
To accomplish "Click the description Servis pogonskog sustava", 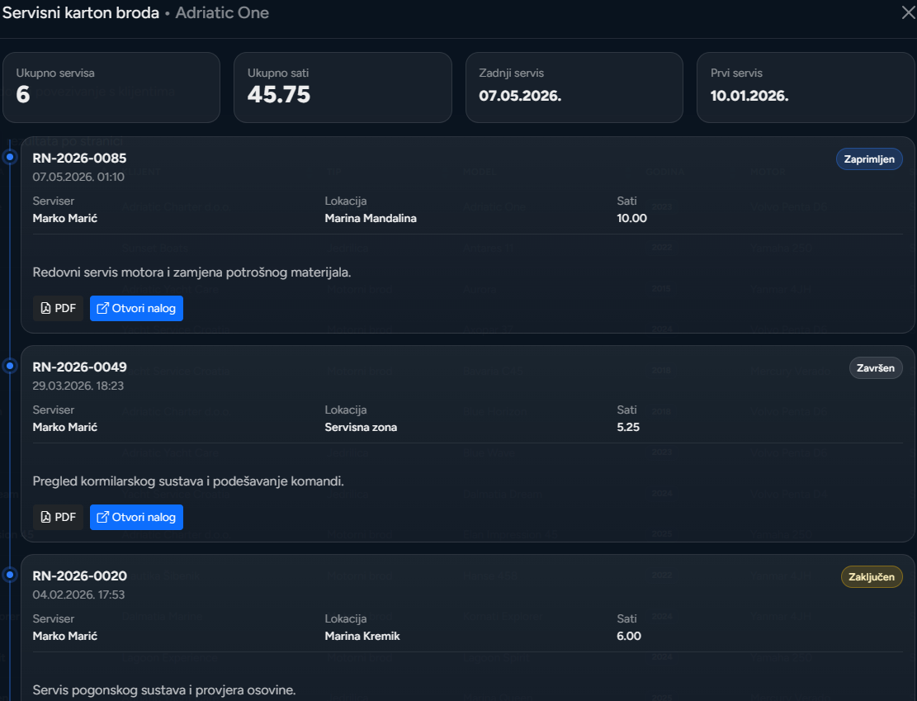I will [164, 690].
